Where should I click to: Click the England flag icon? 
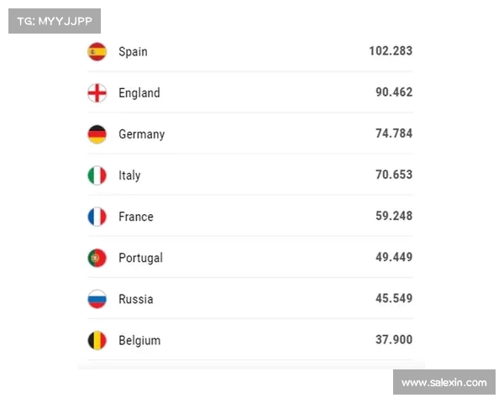(97, 92)
